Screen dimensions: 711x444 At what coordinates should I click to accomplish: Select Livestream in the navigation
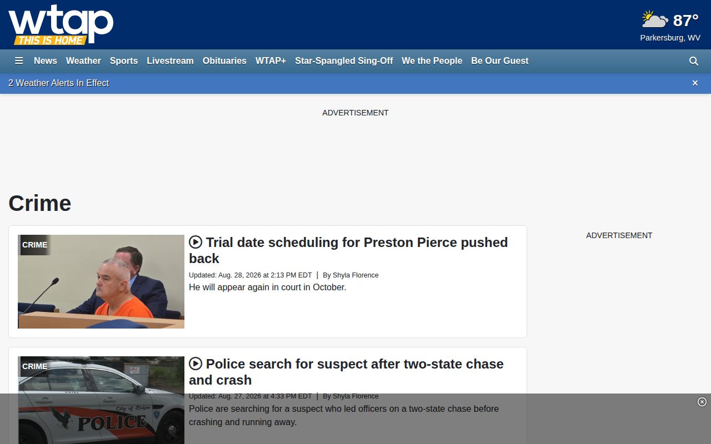pyautogui.click(x=170, y=61)
